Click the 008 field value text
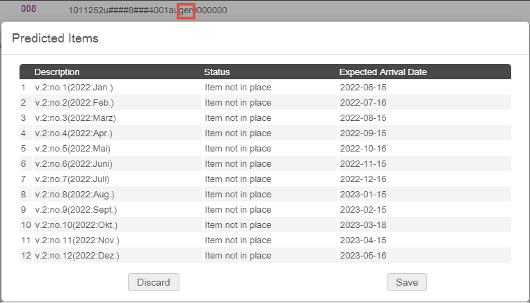The image size is (530, 303). click(x=147, y=10)
